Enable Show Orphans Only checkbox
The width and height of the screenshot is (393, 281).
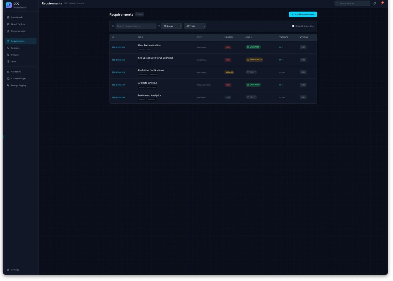pyautogui.click(x=293, y=26)
